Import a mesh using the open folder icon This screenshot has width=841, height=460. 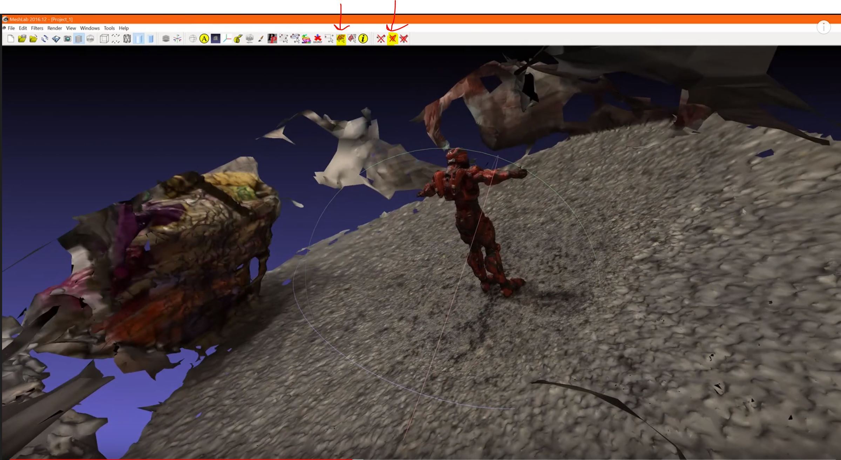[x=33, y=39]
